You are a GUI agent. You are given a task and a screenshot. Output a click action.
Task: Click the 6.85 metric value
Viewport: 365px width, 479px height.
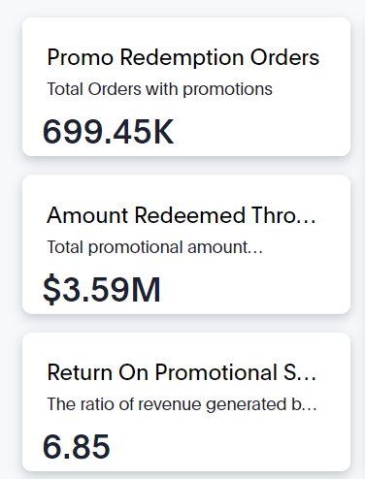(77, 447)
